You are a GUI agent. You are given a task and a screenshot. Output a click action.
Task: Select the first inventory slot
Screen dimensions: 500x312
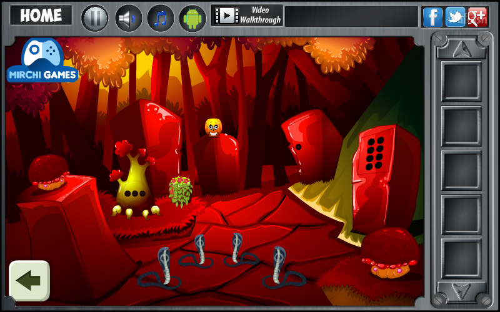coord(461,82)
